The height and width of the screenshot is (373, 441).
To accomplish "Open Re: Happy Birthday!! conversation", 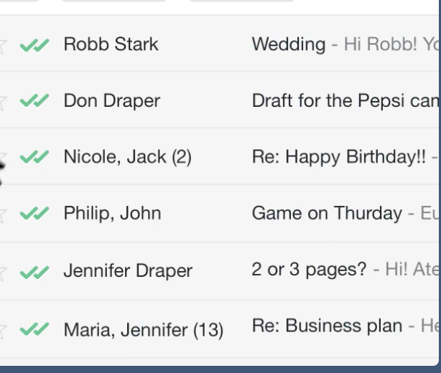I will pyautogui.click(x=338, y=156).
